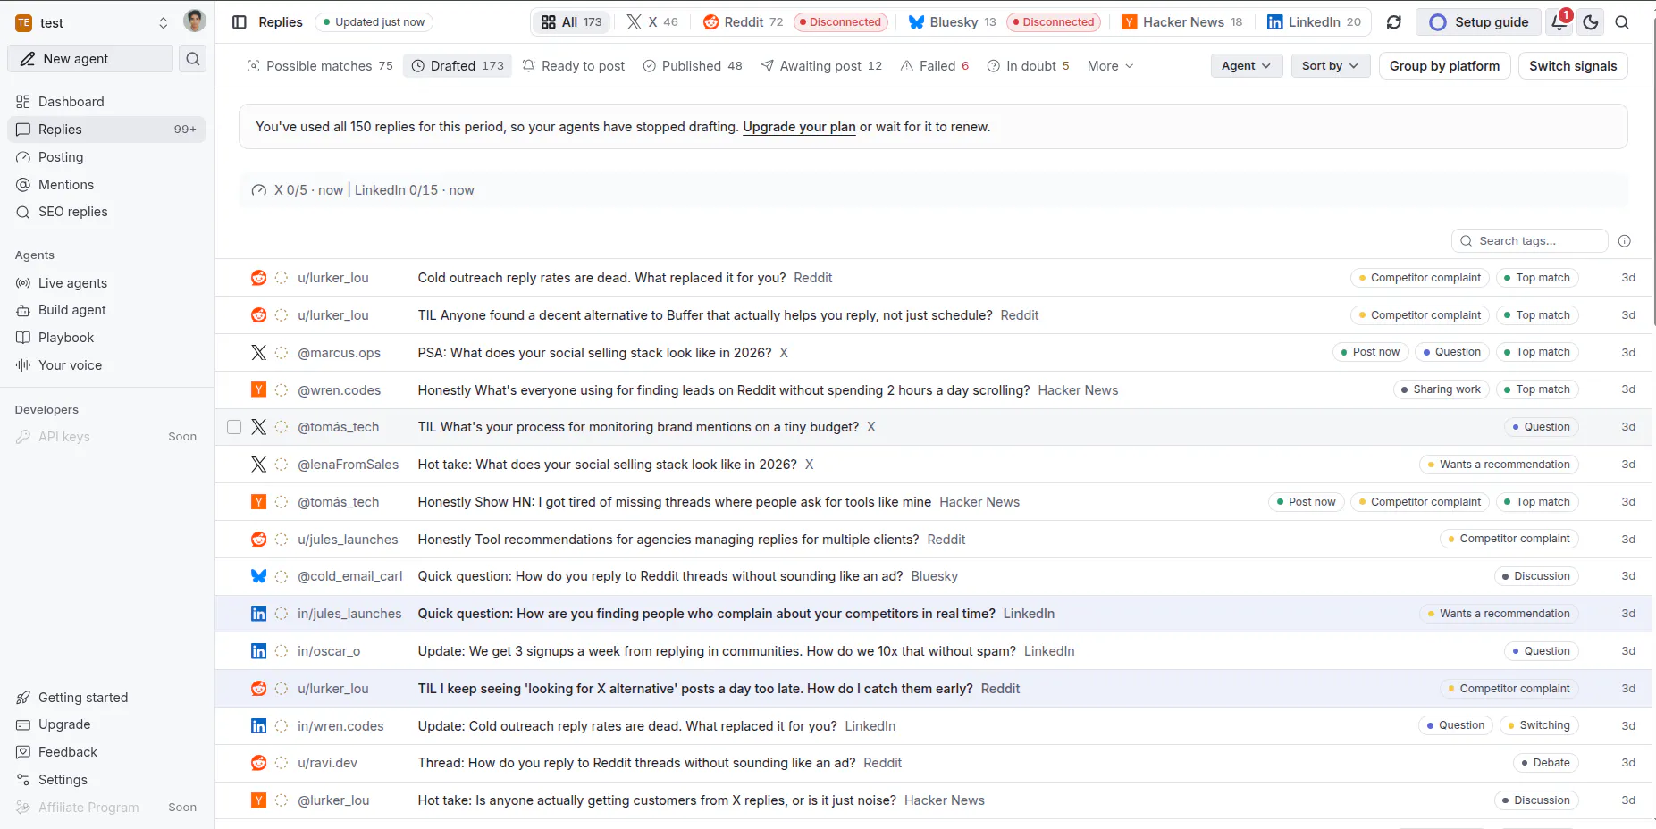Click in the Search tags field
Image resolution: width=1656 pixels, height=829 pixels.
coord(1530,241)
